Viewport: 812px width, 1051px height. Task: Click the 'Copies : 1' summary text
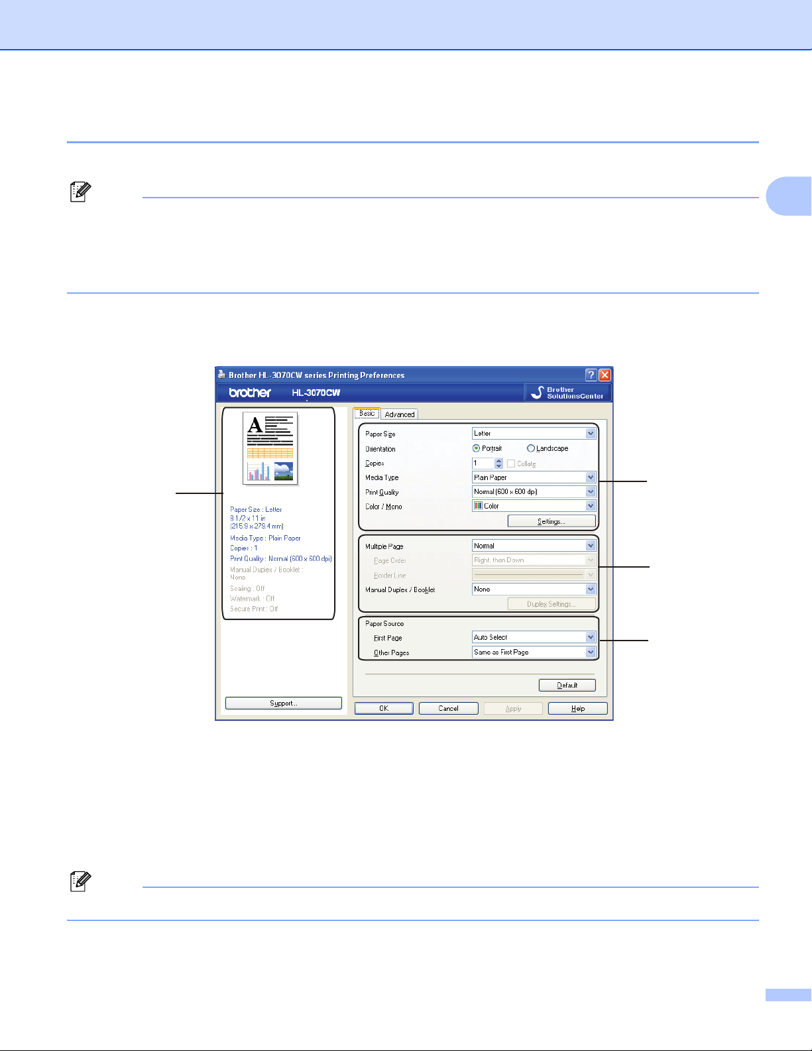click(244, 548)
